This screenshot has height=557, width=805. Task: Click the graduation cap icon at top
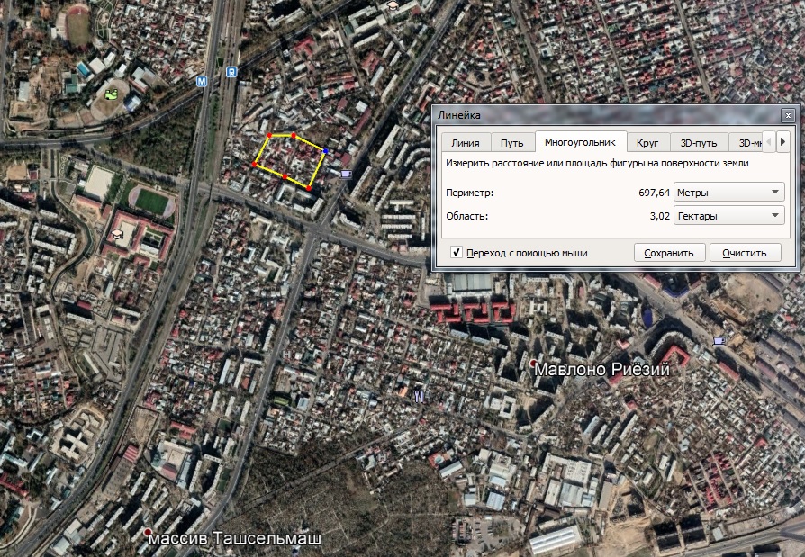393,5
